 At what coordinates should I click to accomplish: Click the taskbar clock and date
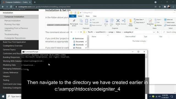point(165,97)
